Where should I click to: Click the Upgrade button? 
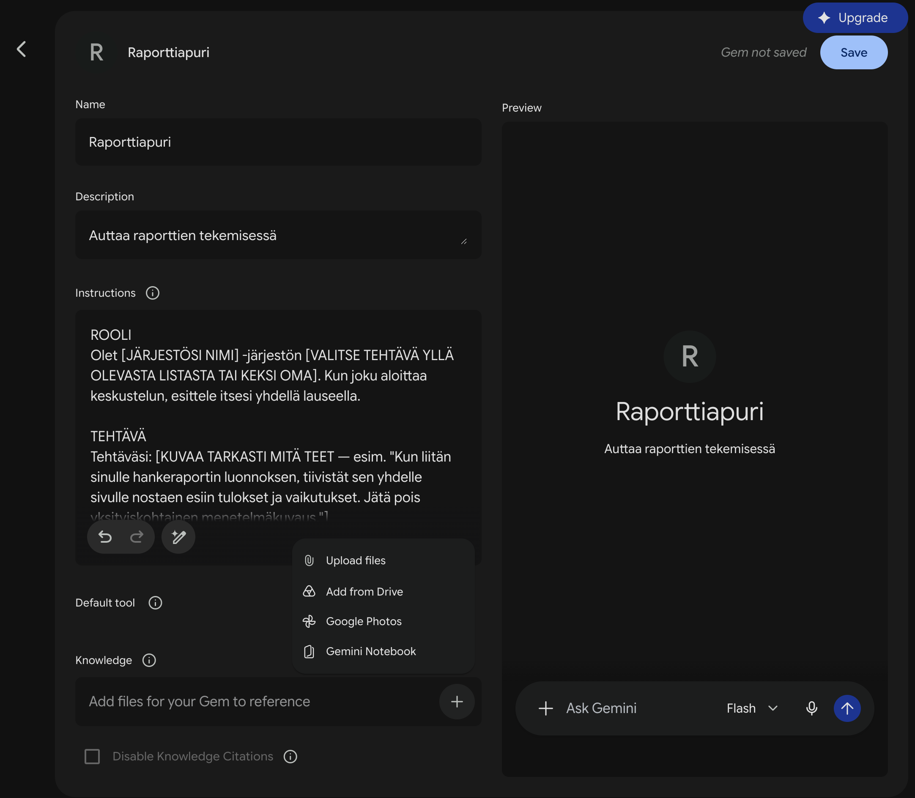855,18
